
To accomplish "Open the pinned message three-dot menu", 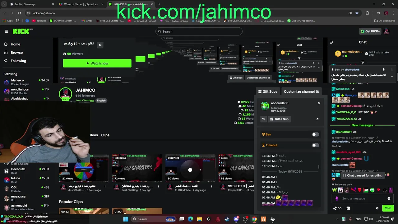I will (x=392, y=70).
